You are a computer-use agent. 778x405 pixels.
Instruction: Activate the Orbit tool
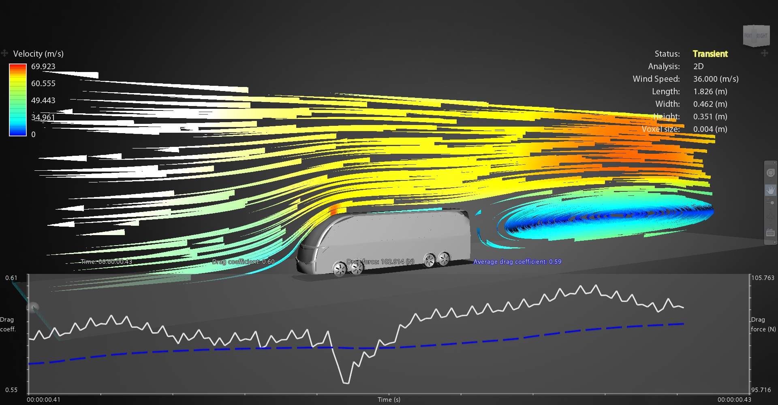(x=770, y=217)
